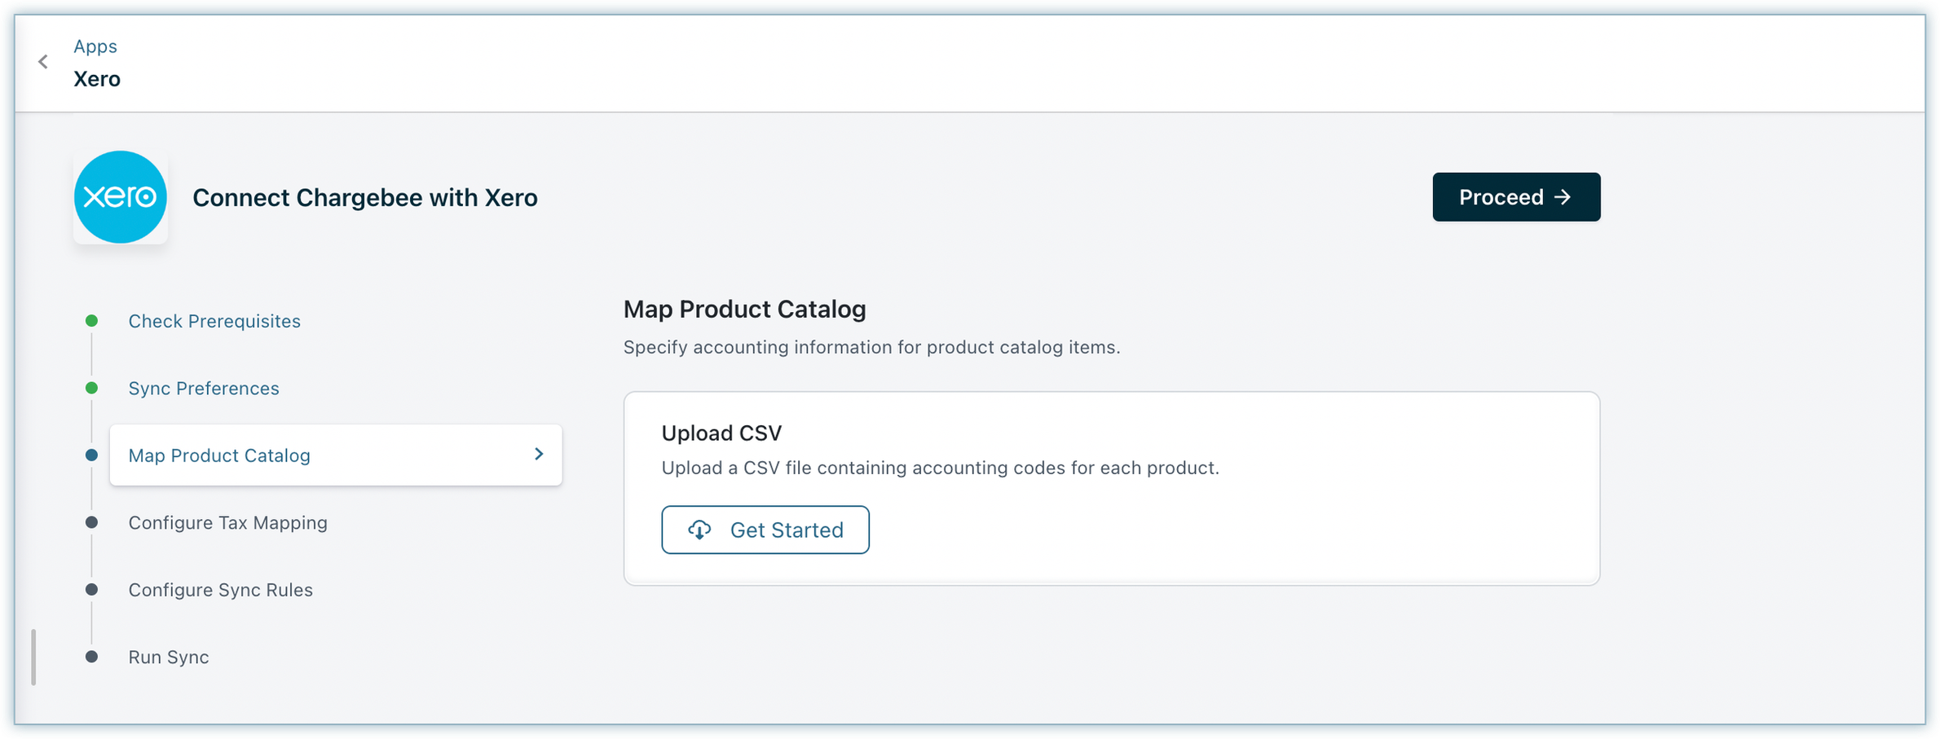The image size is (1940, 739).
Task: Open the Run Sync step
Action: [x=169, y=658]
